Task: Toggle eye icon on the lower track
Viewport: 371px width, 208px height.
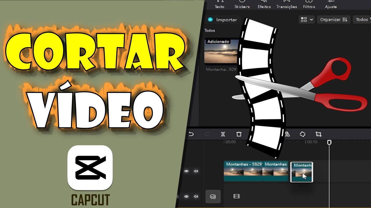Action: (186, 196)
